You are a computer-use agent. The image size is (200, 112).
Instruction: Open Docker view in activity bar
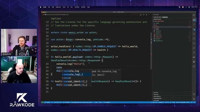pos(194,57)
